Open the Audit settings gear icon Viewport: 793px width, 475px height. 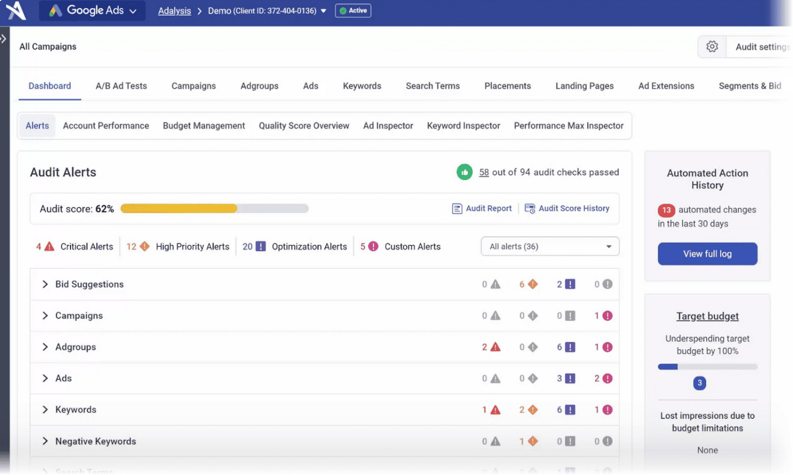pyautogui.click(x=712, y=46)
